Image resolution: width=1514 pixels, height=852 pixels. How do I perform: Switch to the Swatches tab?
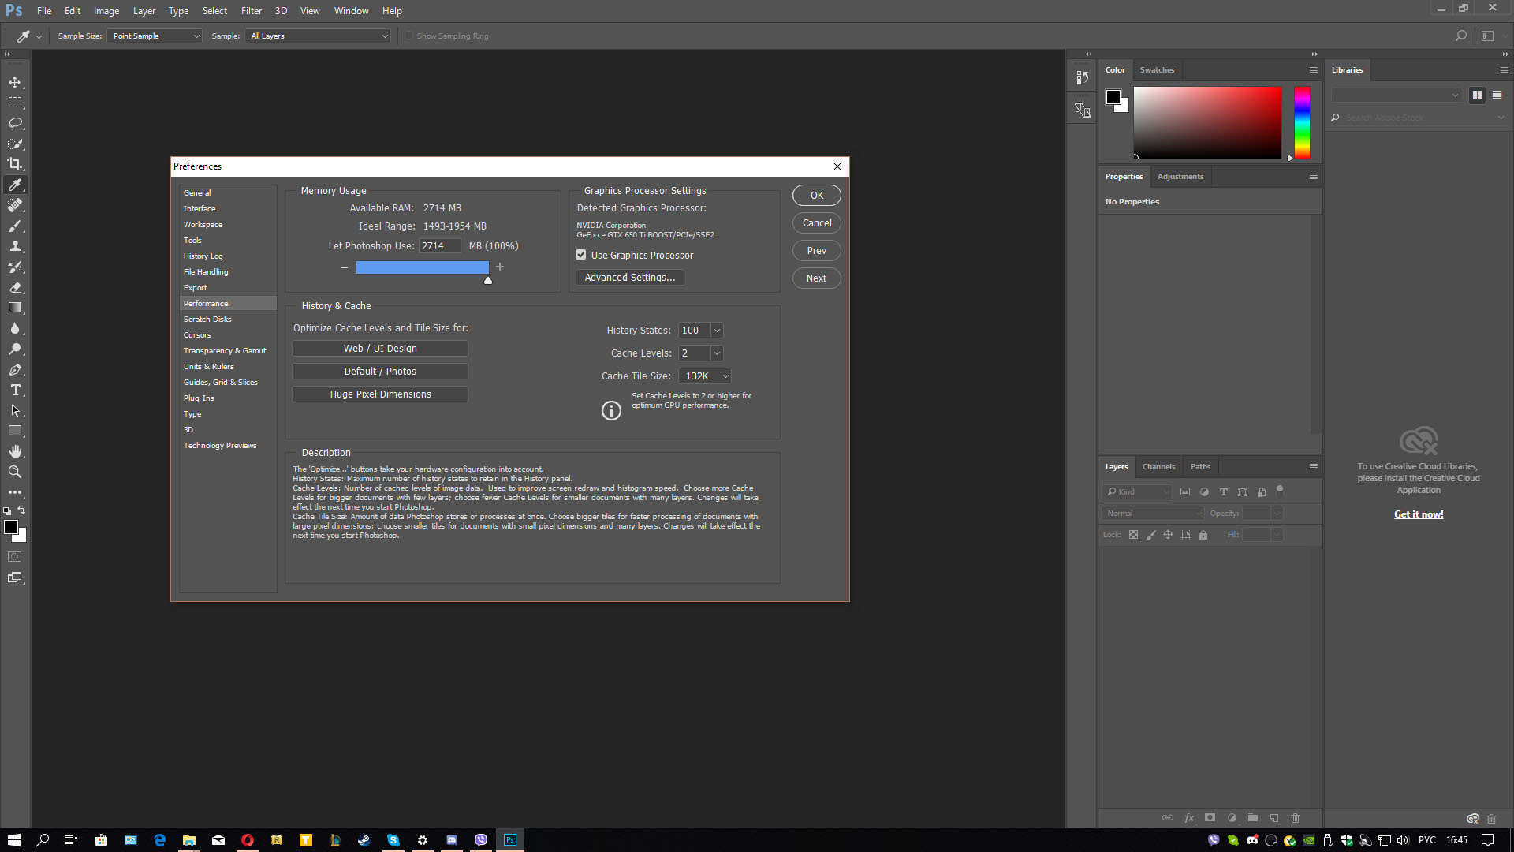1157,69
